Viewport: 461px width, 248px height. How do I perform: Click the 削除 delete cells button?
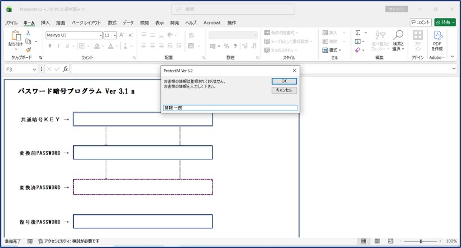click(330, 42)
